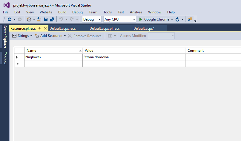This screenshot has width=241, height=141.
Task: Click the Comment column header
Action: click(x=213, y=51)
